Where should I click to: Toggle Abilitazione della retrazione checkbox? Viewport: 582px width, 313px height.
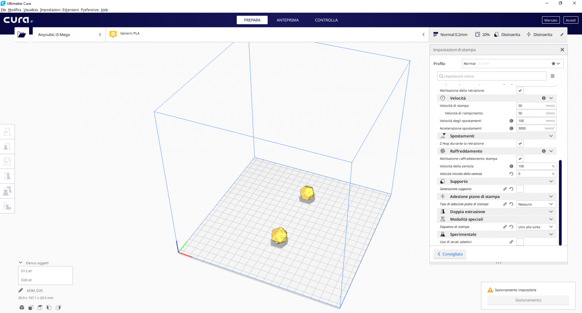point(520,90)
